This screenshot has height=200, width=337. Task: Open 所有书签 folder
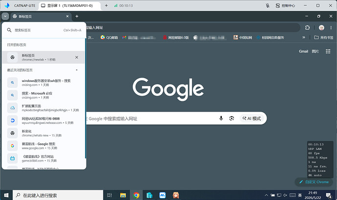[324, 38]
